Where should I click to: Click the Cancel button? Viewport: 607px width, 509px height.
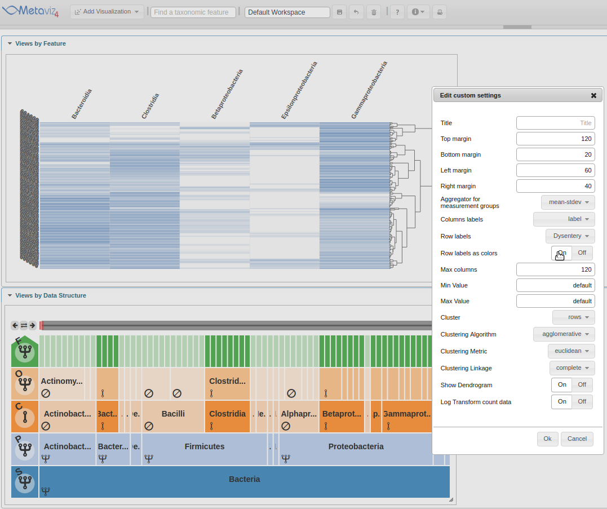pyautogui.click(x=577, y=439)
